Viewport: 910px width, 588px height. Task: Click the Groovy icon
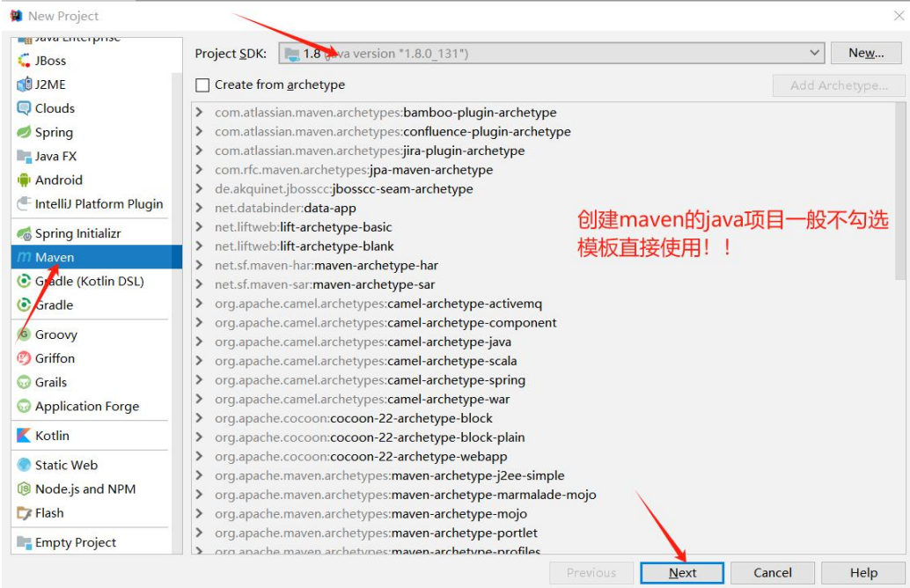[x=24, y=334]
